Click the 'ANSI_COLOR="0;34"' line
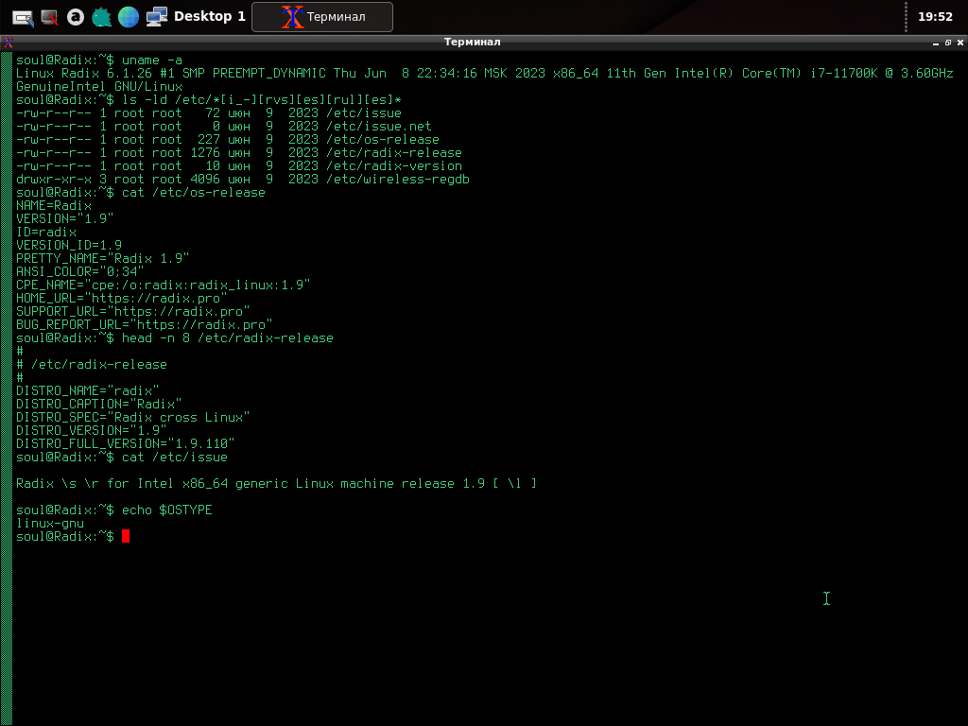The height and width of the screenshot is (726, 968). [80, 271]
